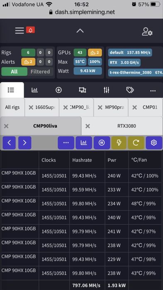Open the purple ellipsis rig actions button
The width and height of the screenshot is (163, 290).
(66, 143)
